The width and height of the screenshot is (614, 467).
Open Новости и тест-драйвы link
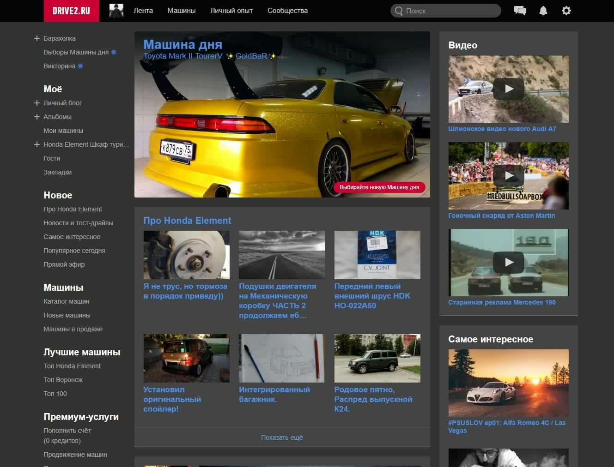79,223
